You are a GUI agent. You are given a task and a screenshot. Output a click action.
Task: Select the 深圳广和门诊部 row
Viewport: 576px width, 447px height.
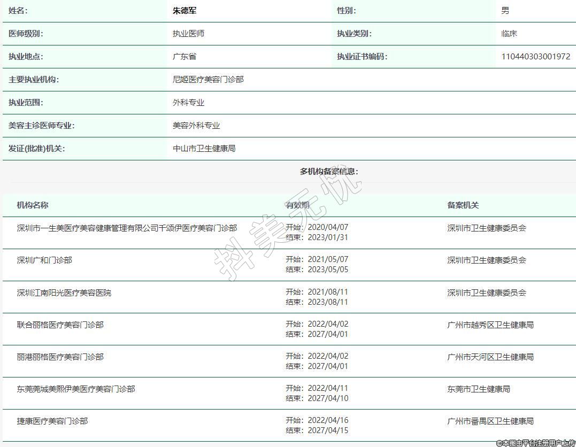(x=44, y=260)
